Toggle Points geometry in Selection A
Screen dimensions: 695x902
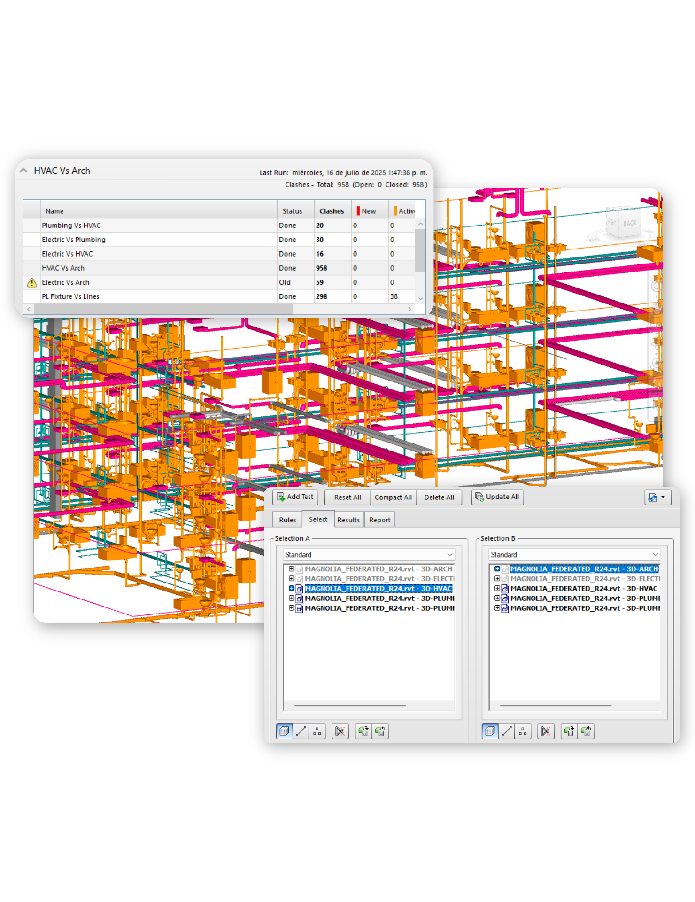coord(317,731)
